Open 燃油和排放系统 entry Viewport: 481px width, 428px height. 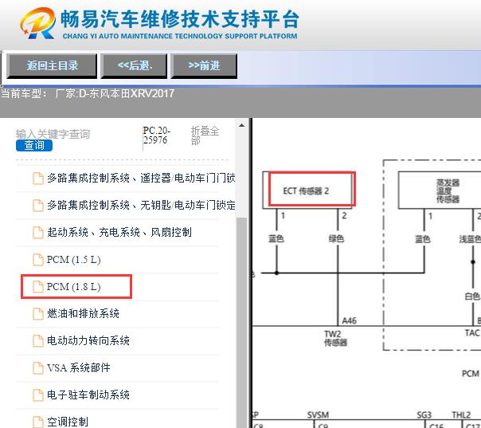tap(83, 313)
